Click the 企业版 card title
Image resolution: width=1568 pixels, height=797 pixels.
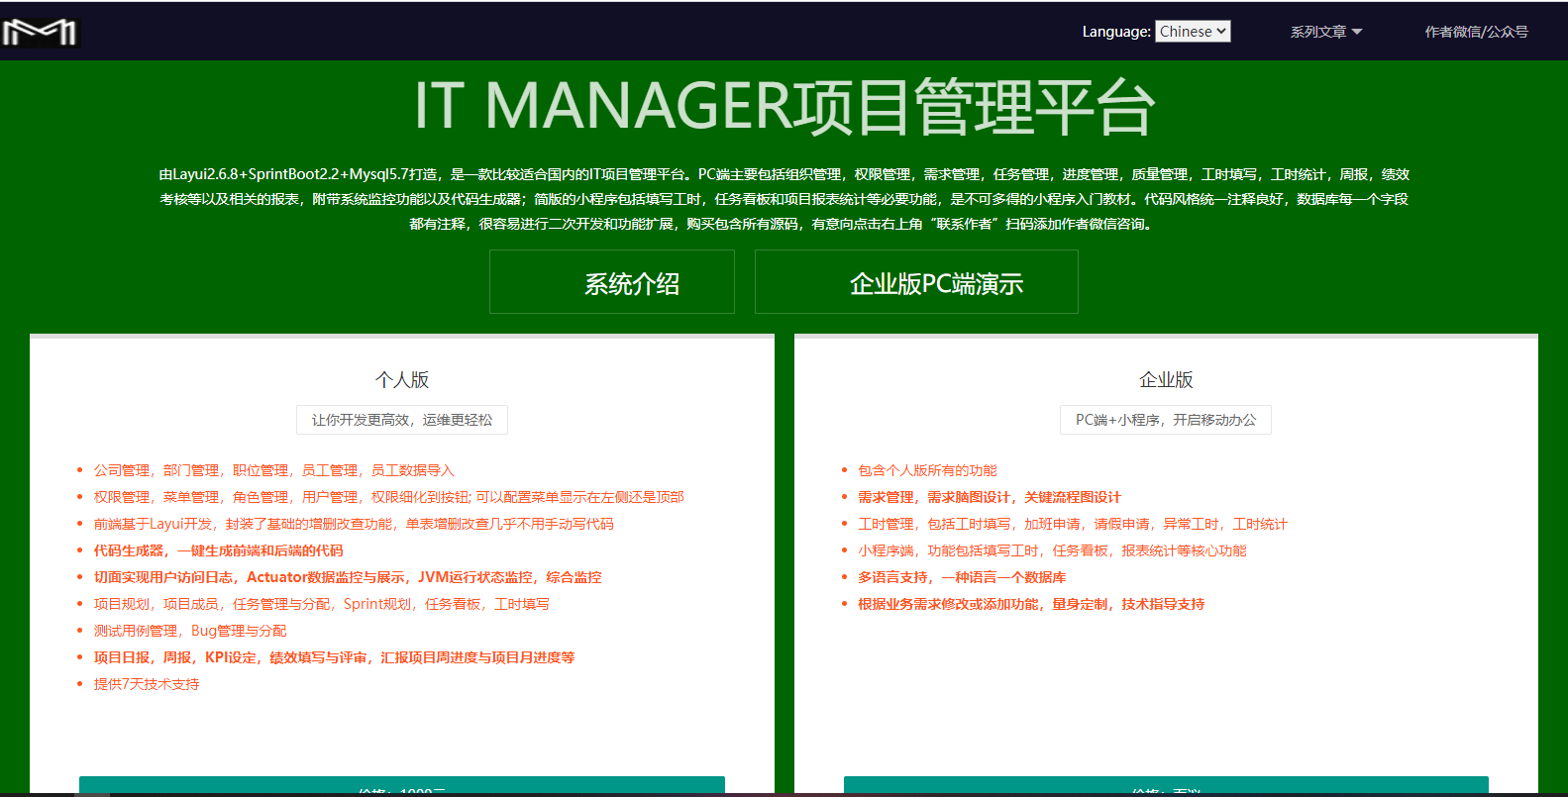point(1166,380)
